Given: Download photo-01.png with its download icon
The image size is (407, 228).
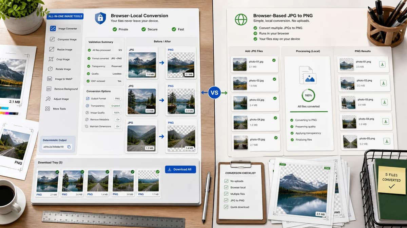Looking at the screenshot, I should (382, 64).
